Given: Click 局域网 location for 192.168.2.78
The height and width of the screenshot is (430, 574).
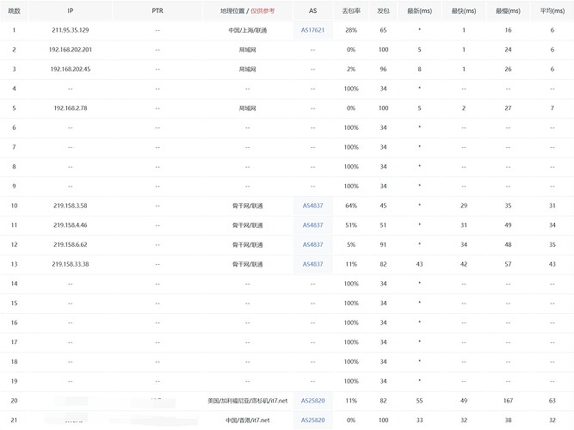Looking at the screenshot, I should [248, 108].
